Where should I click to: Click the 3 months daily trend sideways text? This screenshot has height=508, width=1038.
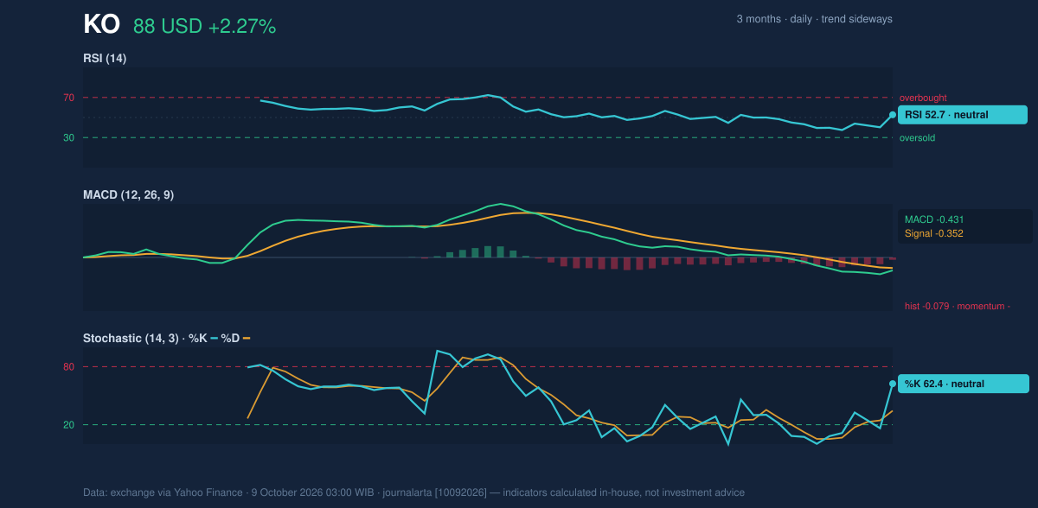click(814, 19)
